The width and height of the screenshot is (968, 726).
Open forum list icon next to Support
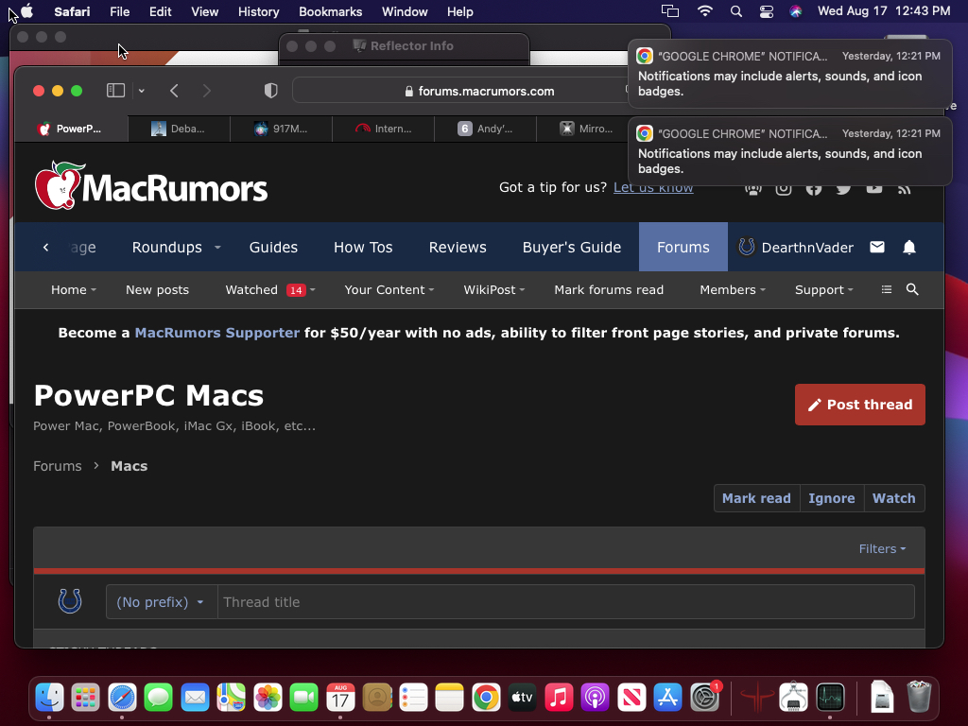[887, 289]
